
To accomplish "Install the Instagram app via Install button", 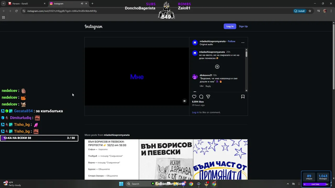I will 300,11.
